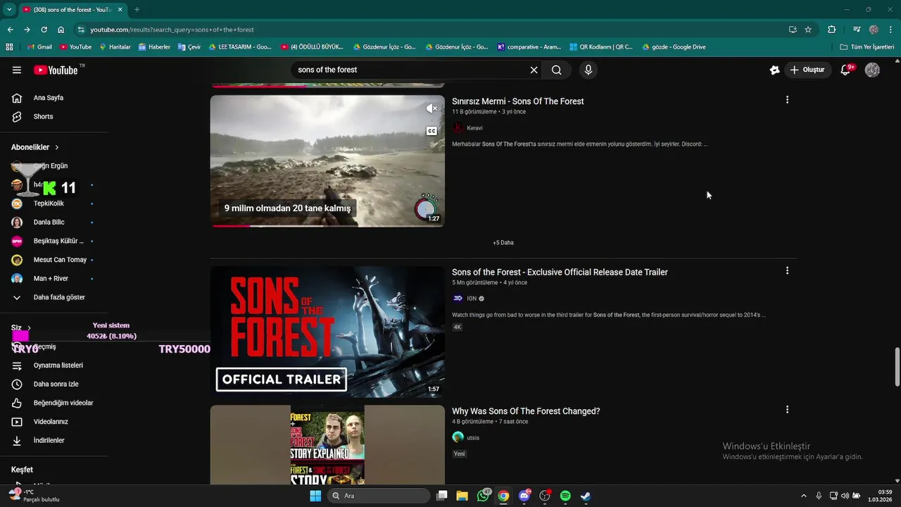The width and height of the screenshot is (901, 507).
Task: Open the Story Explained video thumbnail
Action: click(x=327, y=445)
